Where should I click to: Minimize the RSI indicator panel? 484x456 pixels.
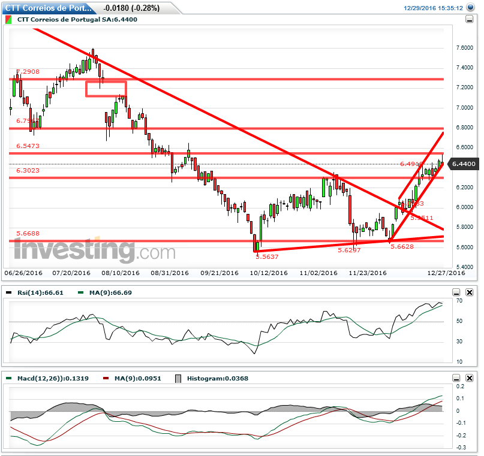456,292
